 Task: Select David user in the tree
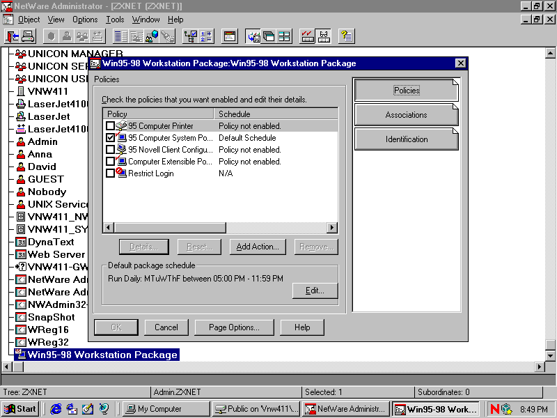tap(42, 167)
